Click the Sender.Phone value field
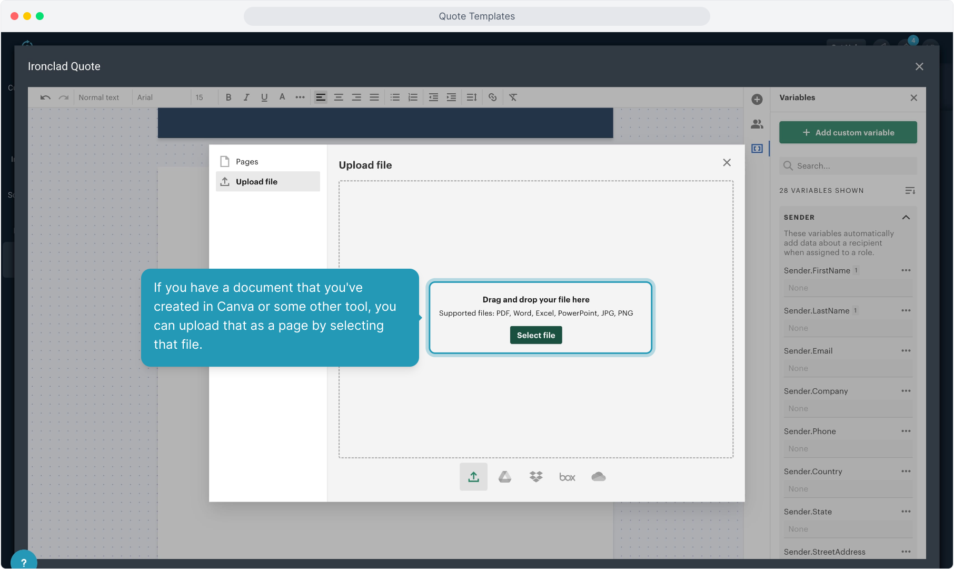This screenshot has height=569, width=954. pyautogui.click(x=848, y=449)
